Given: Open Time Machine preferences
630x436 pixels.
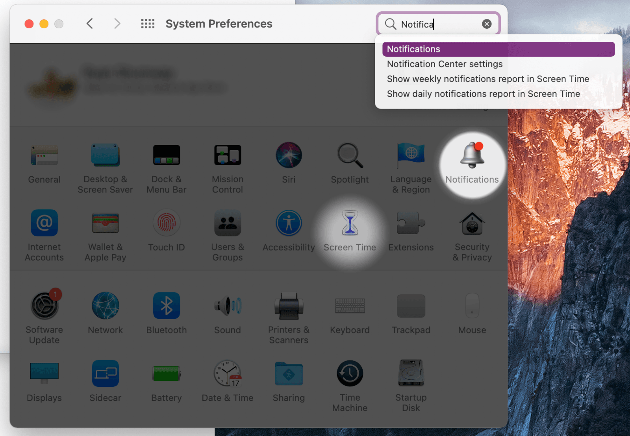Looking at the screenshot, I should pos(350,373).
